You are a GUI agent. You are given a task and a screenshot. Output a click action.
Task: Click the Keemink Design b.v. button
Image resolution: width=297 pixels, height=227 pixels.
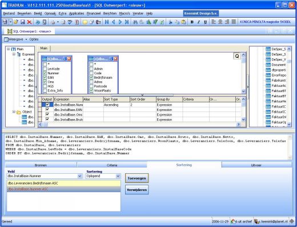[x=200, y=14]
